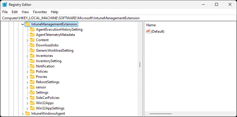Click the Win32AppSettings folder icon
Screen dimensions: 237x117
click(32, 108)
